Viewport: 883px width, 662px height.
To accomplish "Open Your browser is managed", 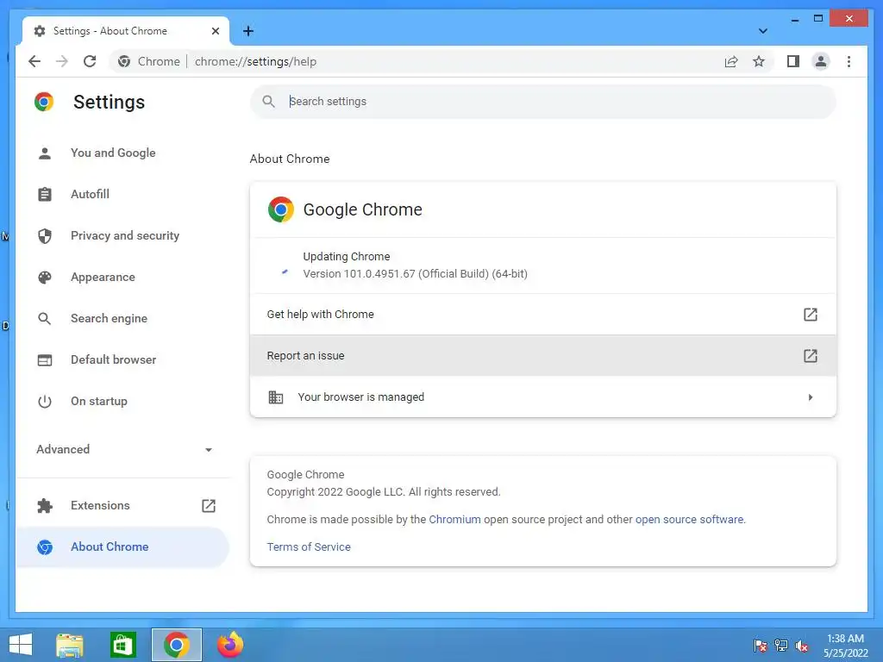I will [x=543, y=397].
